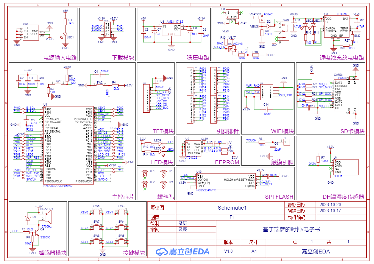The image size is (374, 264).
Task: Select the TP4056 charger chip U5
Action: pos(337,27)
